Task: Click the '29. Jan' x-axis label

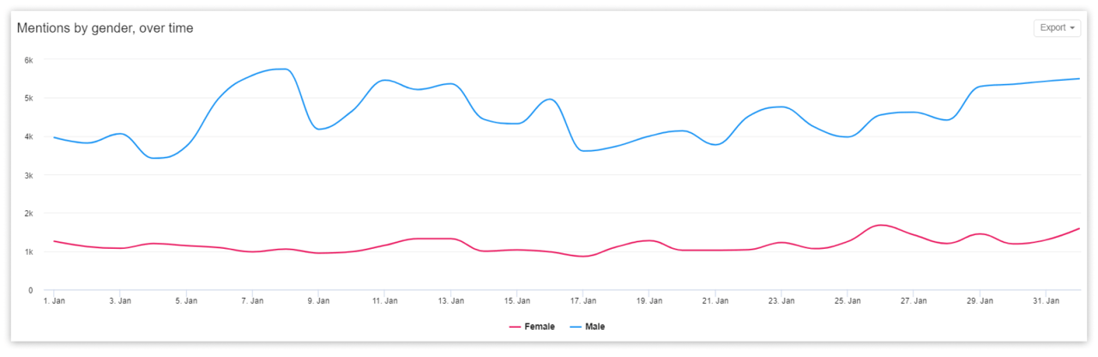Action: (980, 301)
